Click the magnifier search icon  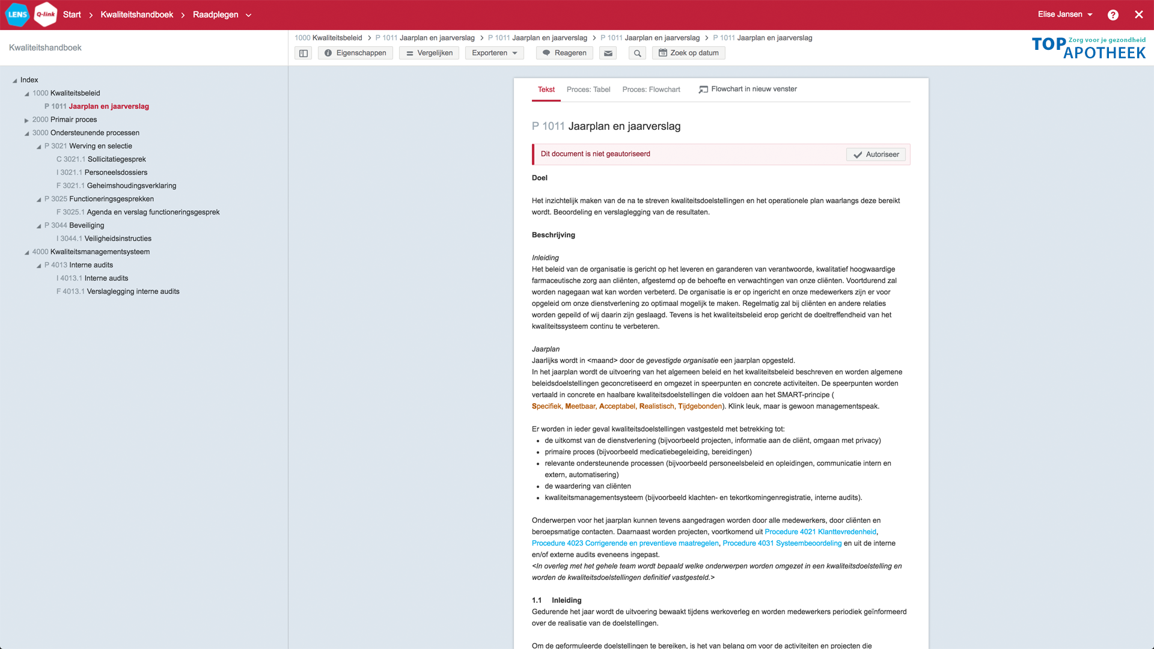(x=638, y=53)
